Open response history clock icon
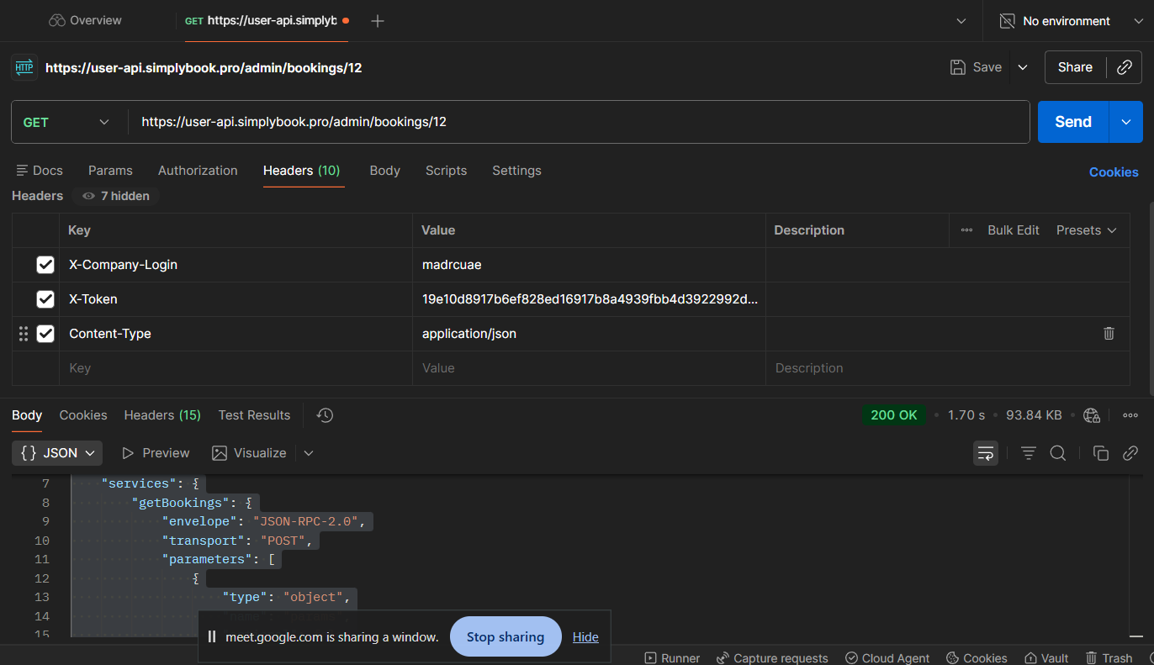The width and height of the screenshot is (1154, 665). (325, 415)
